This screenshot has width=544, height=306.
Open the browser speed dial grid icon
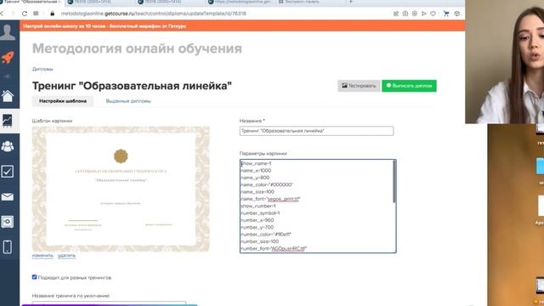click(x=36, y=14)
